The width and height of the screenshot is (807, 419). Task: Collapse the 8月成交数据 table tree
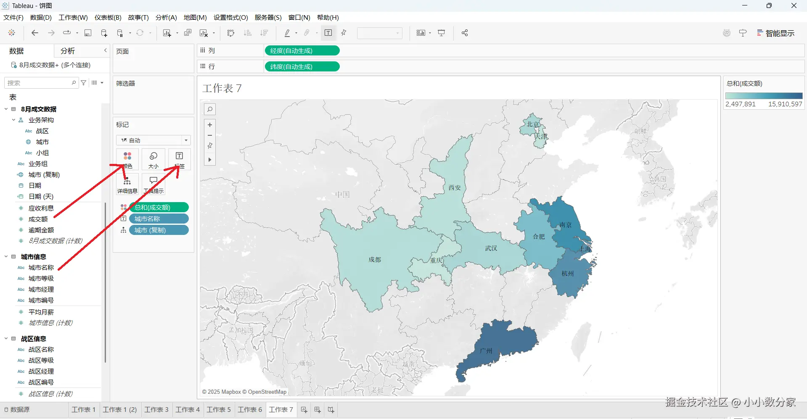(6, 109)
